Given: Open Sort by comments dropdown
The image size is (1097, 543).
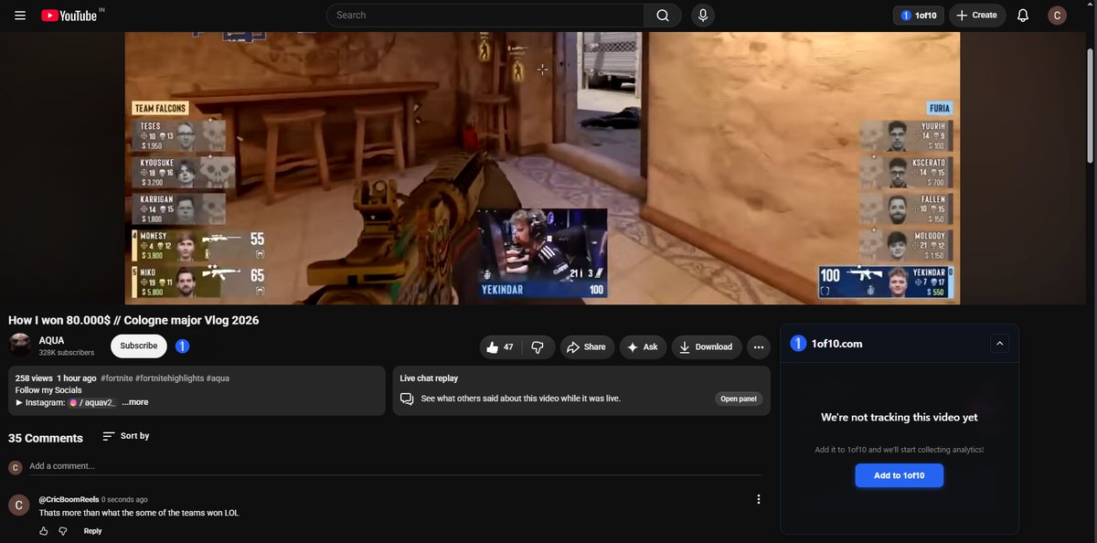Looking at the screenshot, I should (125, 436).
